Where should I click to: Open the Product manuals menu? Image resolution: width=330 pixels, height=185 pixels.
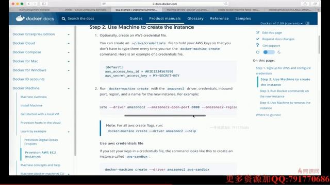point(165,18)
